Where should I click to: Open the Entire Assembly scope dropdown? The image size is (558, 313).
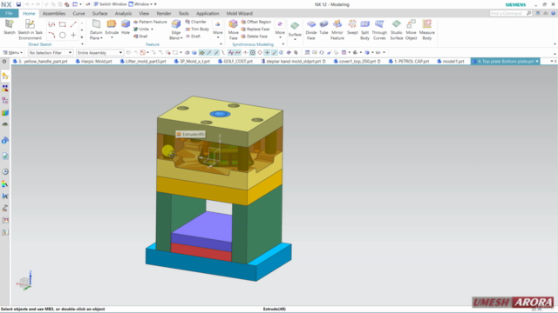[99, 52]
